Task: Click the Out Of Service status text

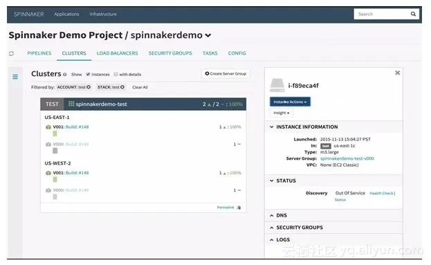Action: [350, 193]
